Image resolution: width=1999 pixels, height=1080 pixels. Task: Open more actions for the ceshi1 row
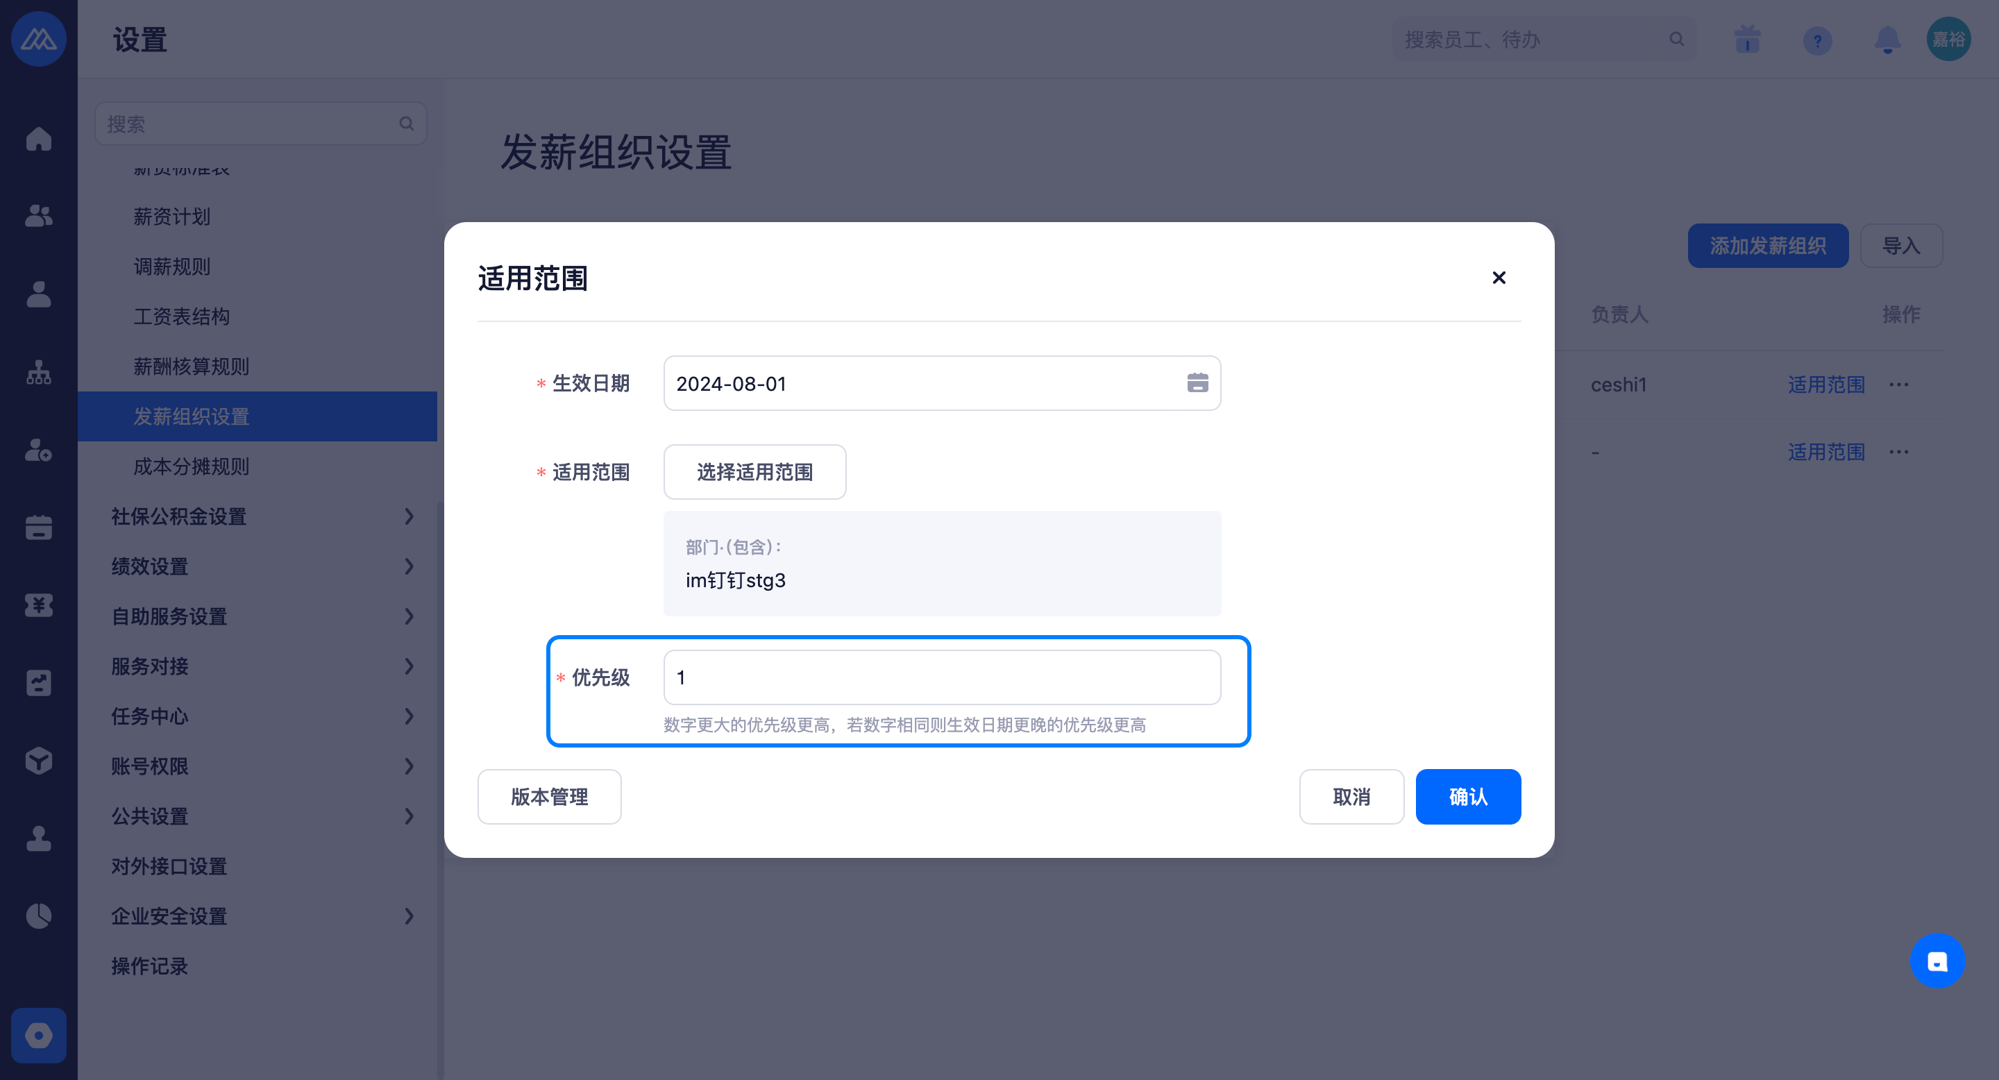pos(1899,385)
